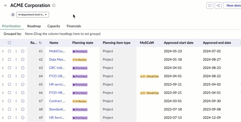This screenshot has height=122, width=241.
Task: Open the MobiCho... project link
Action: [x=57, y=51]
